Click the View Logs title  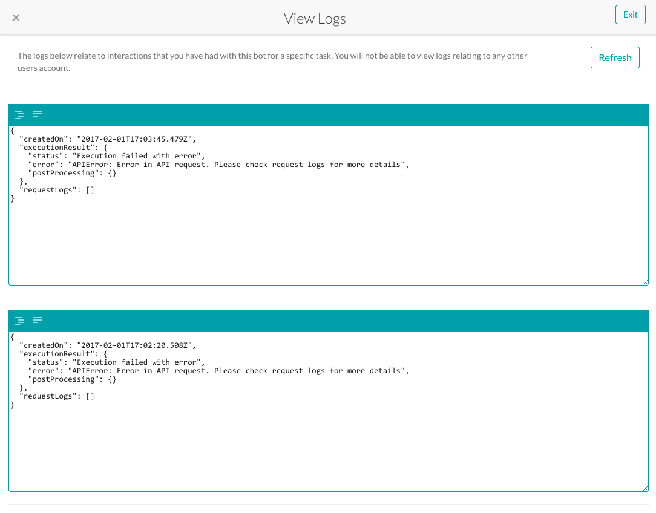[315, 19]
